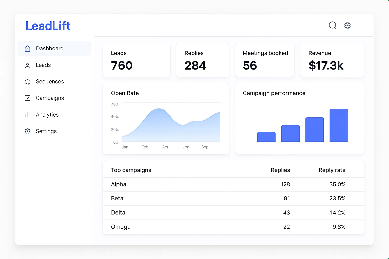
Task: Click the sidebar Settings gear icon
Action: click(28, 131)
